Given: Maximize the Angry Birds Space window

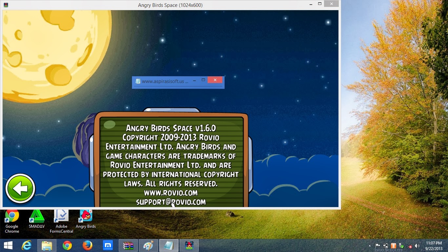Looking at the screenshot, I should point(319,4).
